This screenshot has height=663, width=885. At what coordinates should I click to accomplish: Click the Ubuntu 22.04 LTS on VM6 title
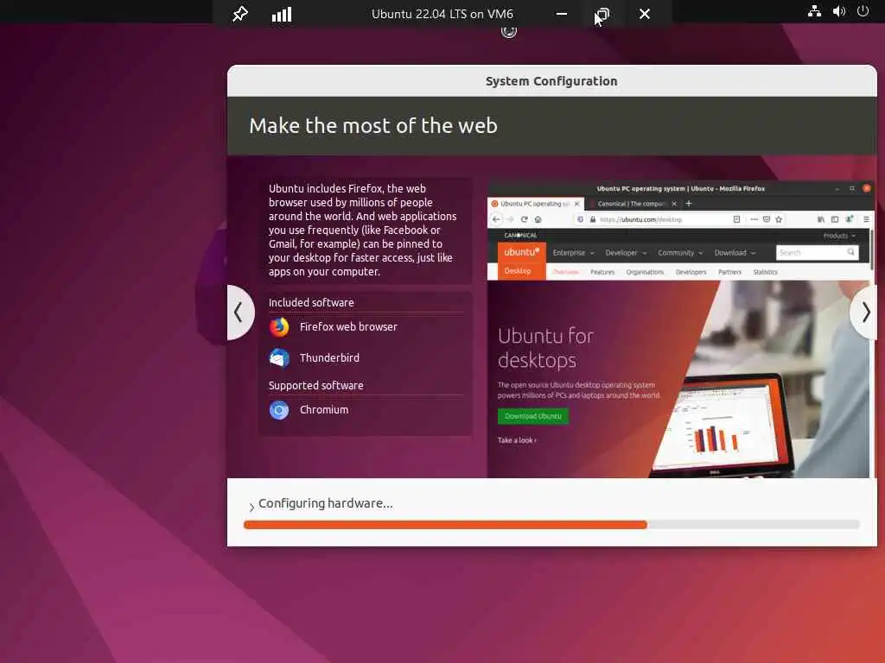click(442, 14)
